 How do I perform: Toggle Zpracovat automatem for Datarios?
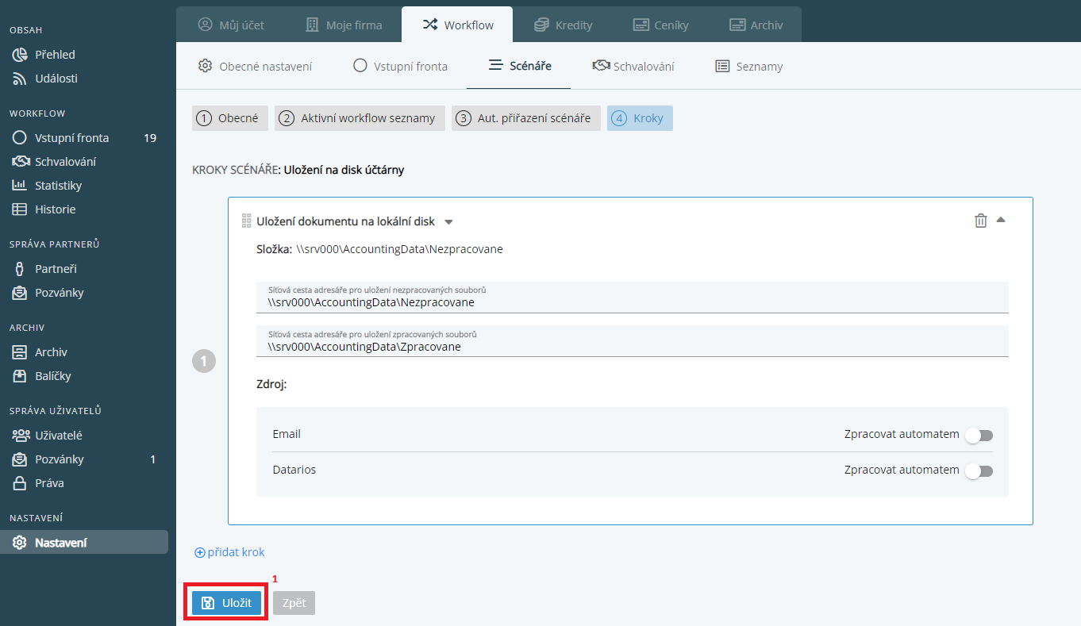(x=979, y=471)
